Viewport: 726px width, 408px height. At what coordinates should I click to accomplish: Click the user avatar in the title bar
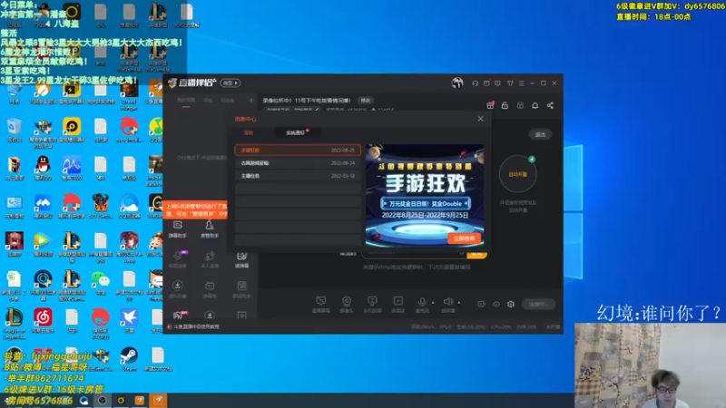[x=457, y=83]
